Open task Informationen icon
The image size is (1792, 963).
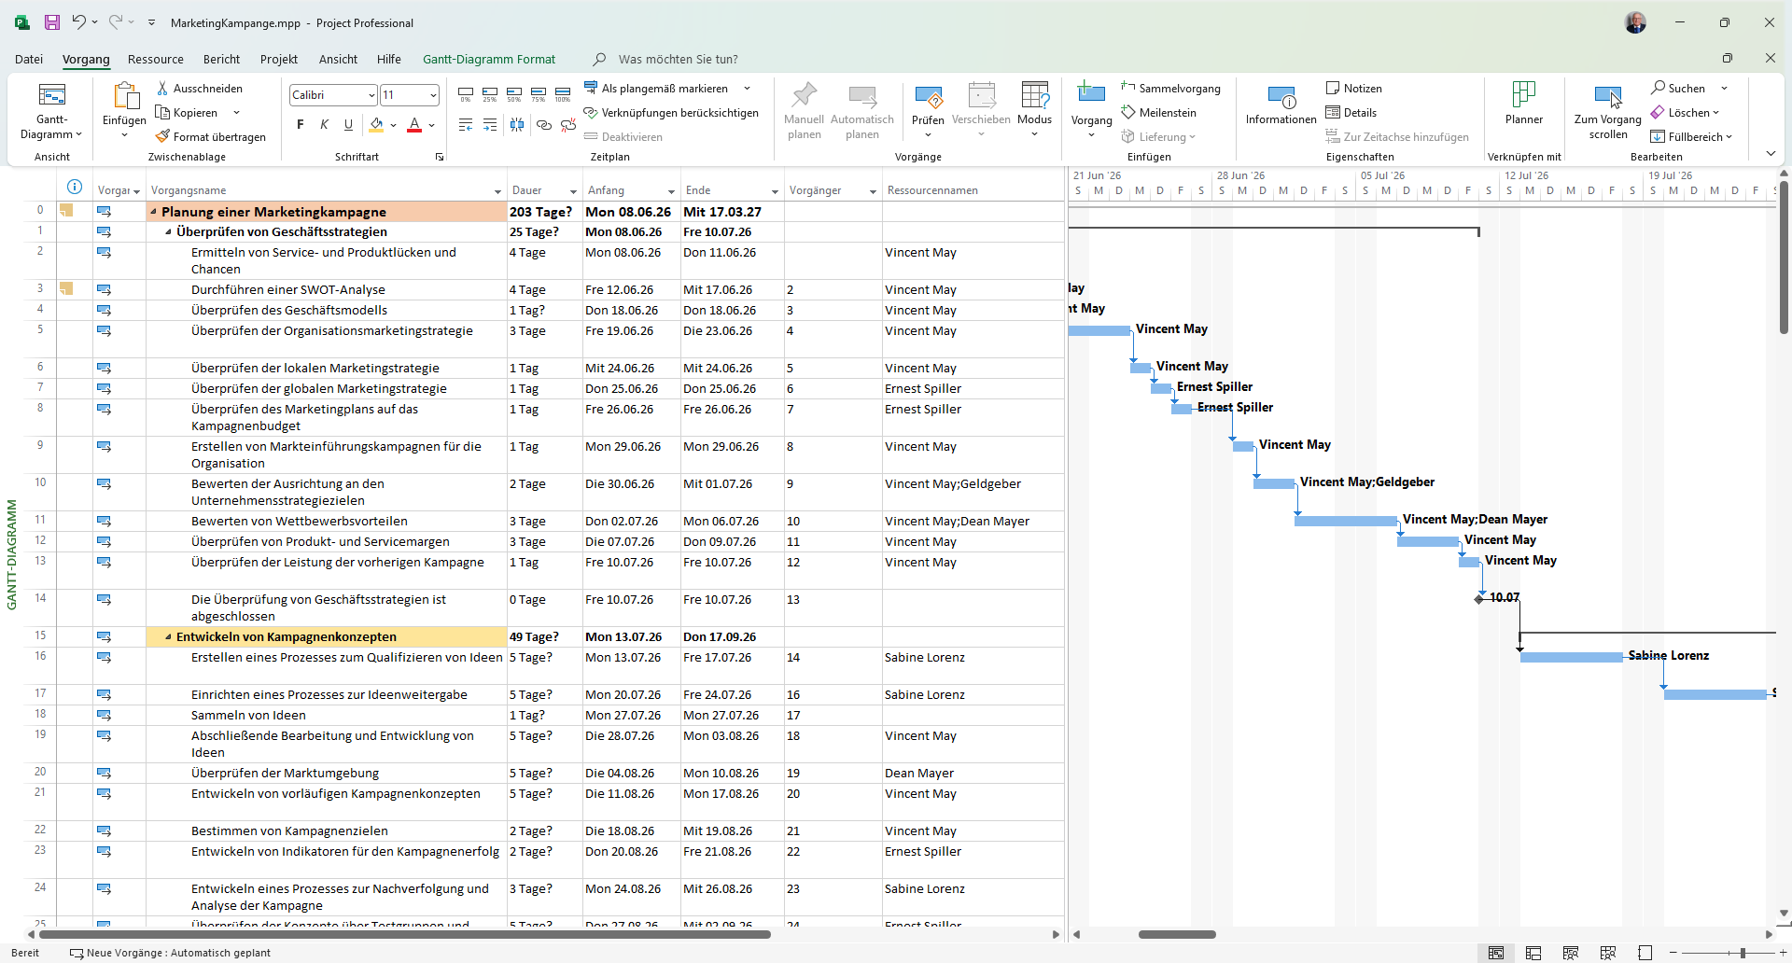pyautogui.click(x=1281, y=96)
